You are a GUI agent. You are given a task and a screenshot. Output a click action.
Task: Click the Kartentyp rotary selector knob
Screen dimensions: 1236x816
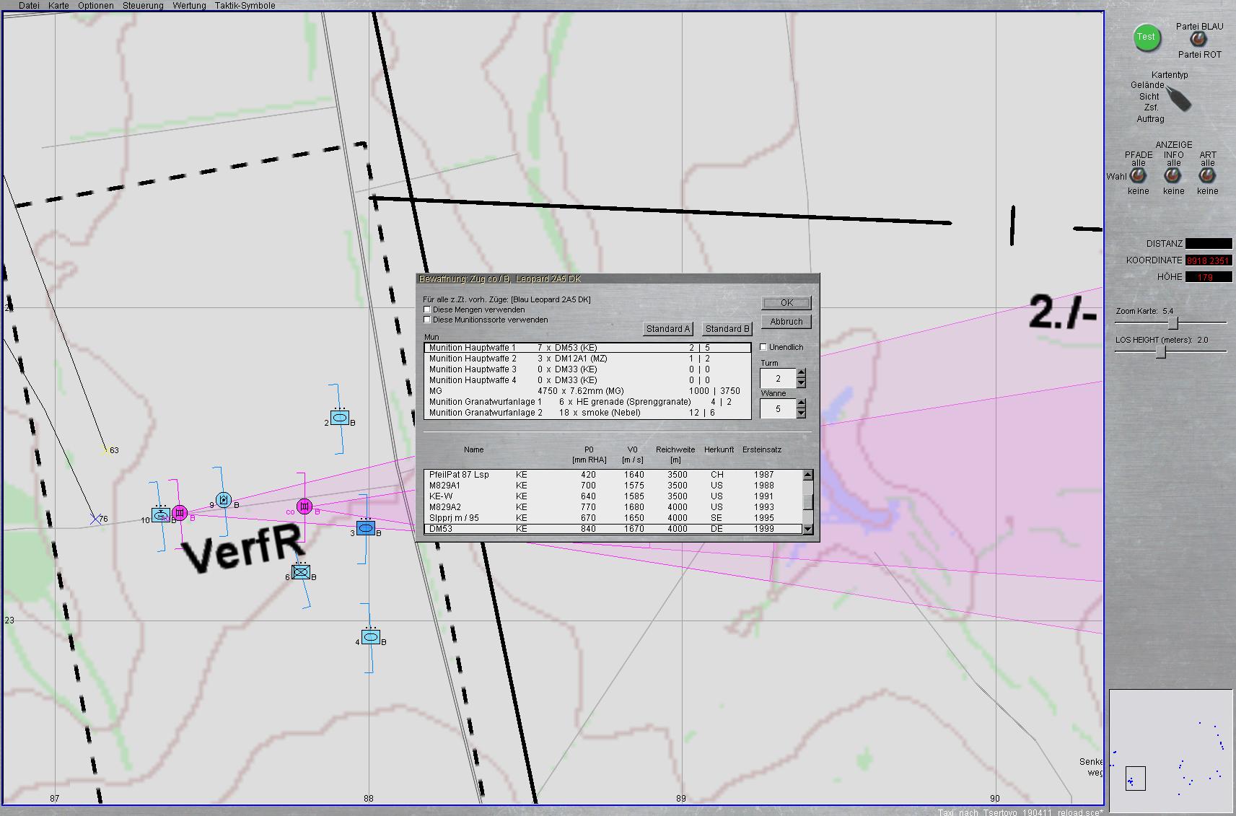(x=1178, y=99)
